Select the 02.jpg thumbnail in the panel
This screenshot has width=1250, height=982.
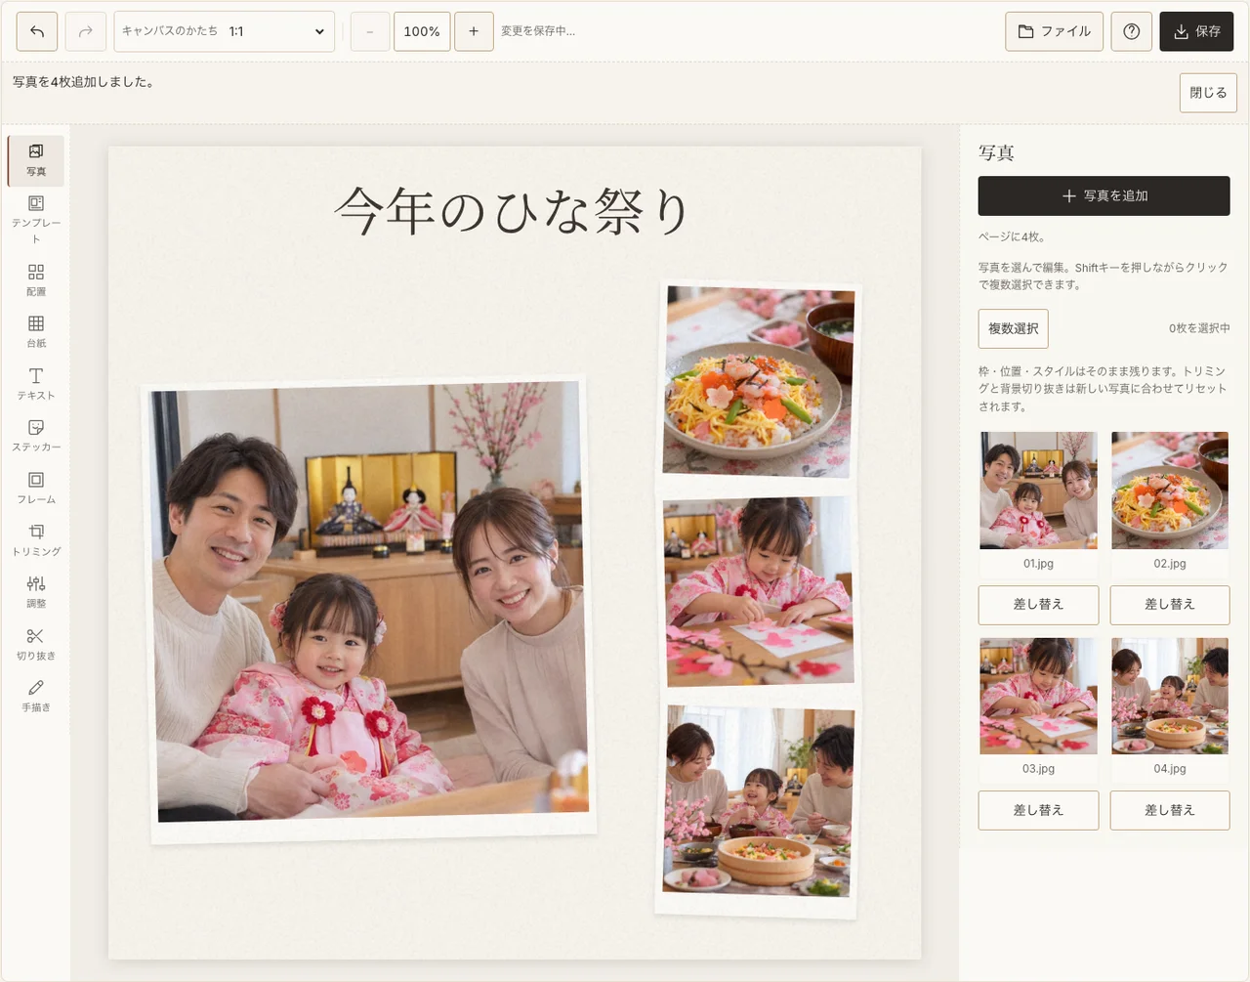coord(1170,491)
